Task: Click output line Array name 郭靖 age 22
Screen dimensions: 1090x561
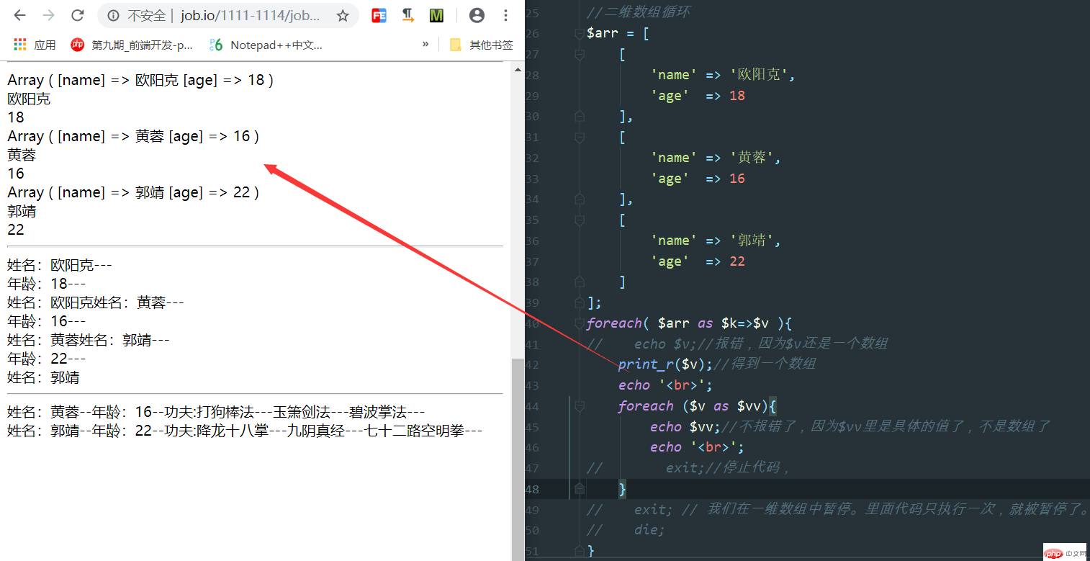Action: (133, 192)
